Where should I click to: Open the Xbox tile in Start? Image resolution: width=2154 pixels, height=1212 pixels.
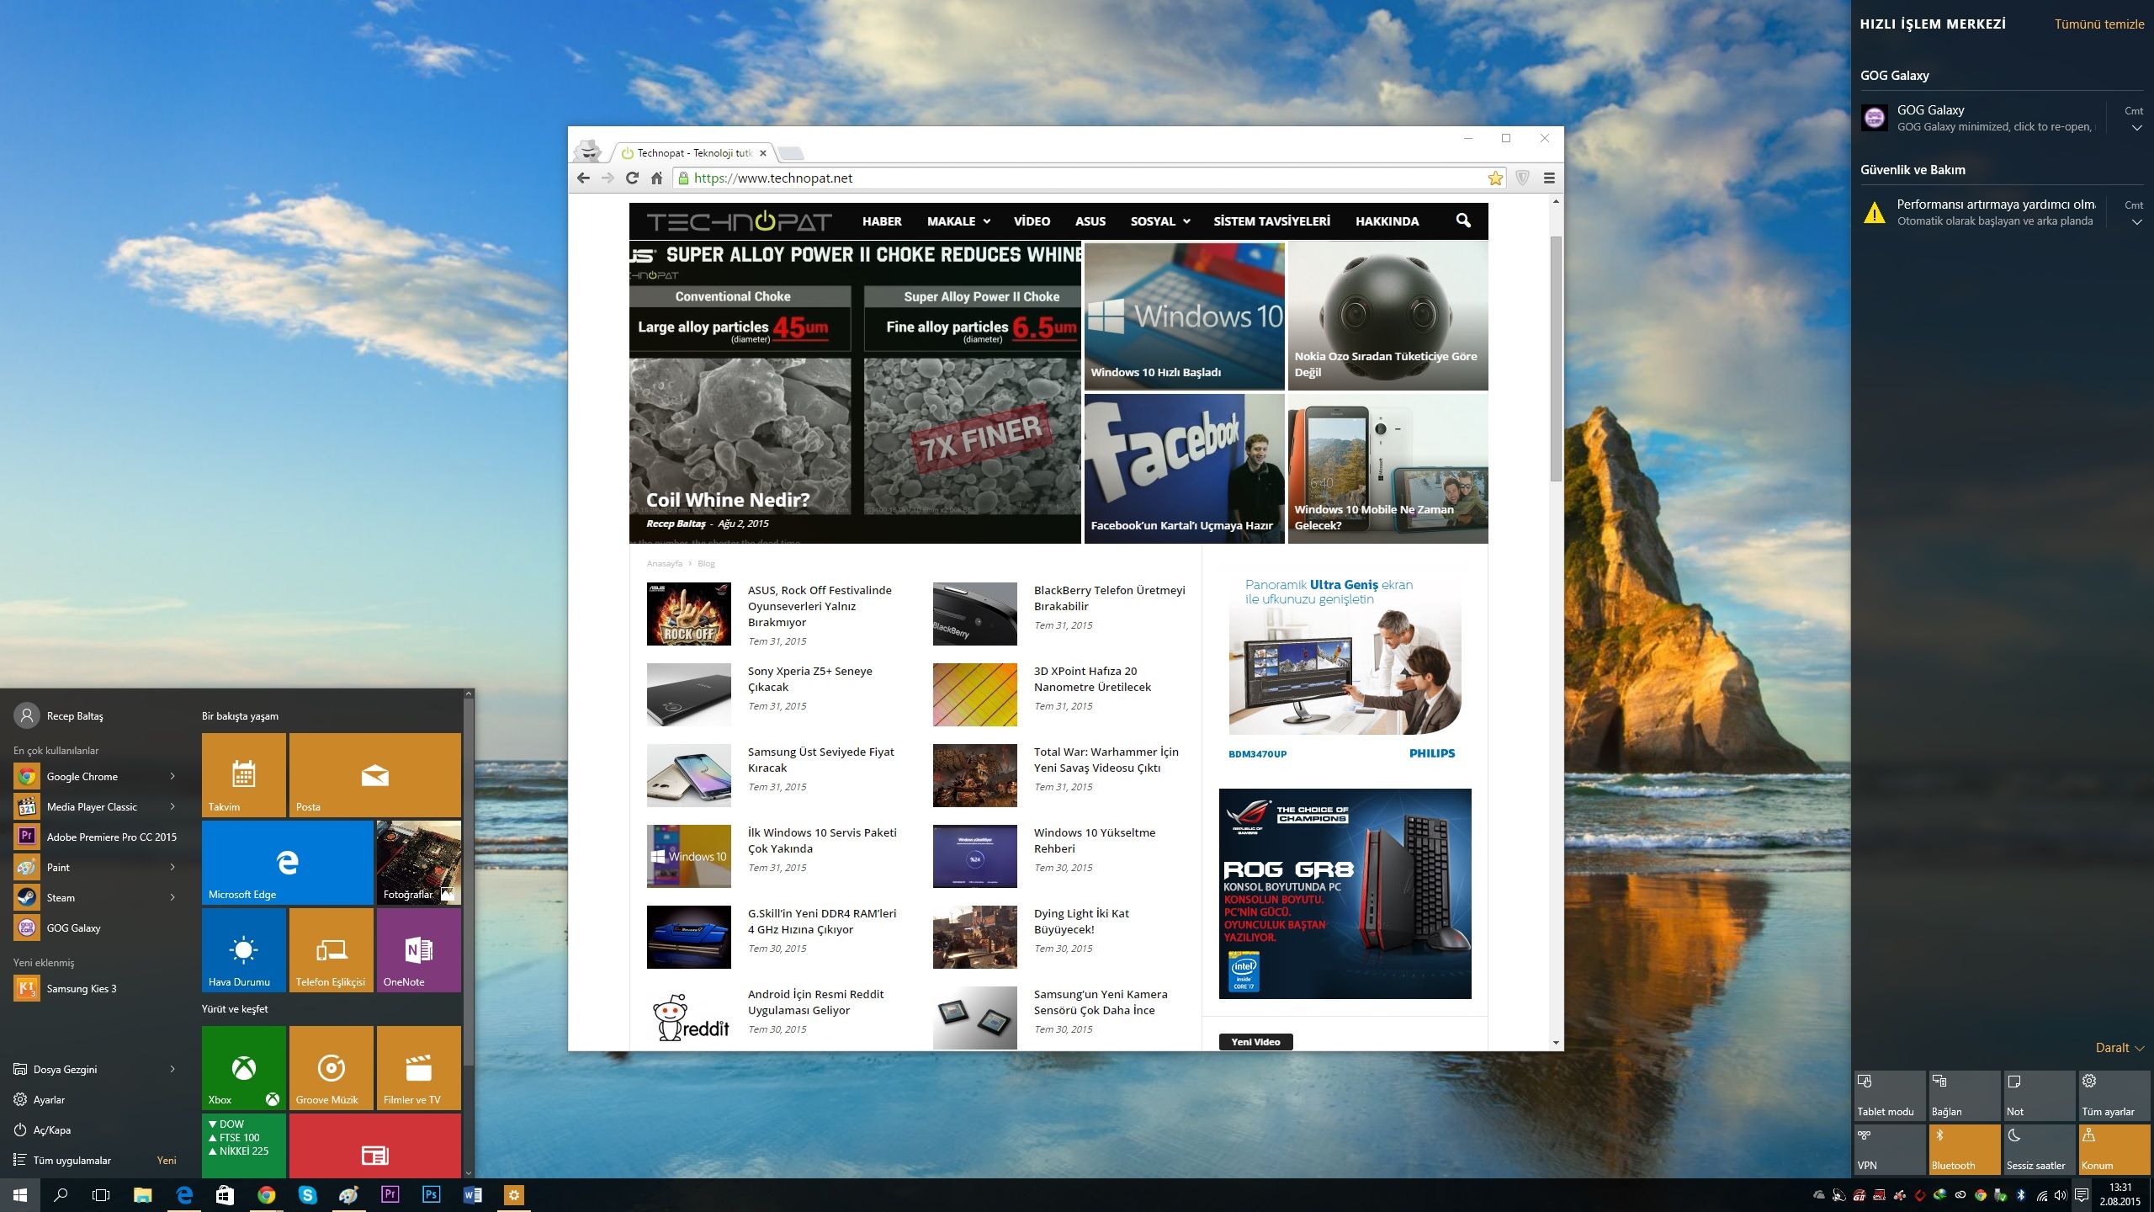243,1067
